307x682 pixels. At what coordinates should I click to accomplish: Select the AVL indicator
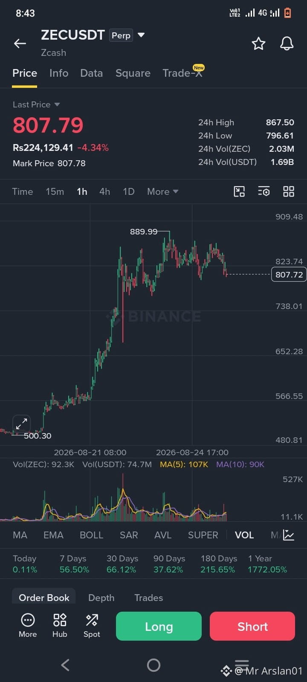[x=163, y=535]
